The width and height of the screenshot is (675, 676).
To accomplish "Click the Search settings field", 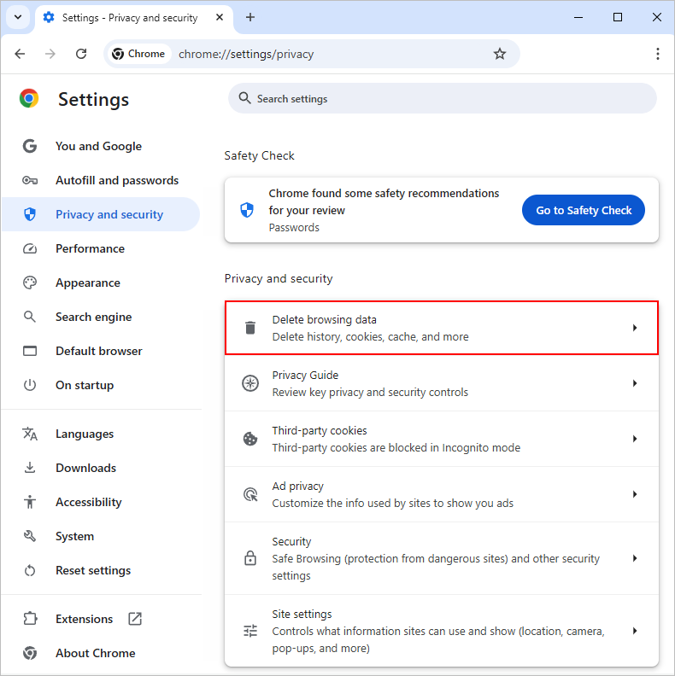I will pos(443,99).
